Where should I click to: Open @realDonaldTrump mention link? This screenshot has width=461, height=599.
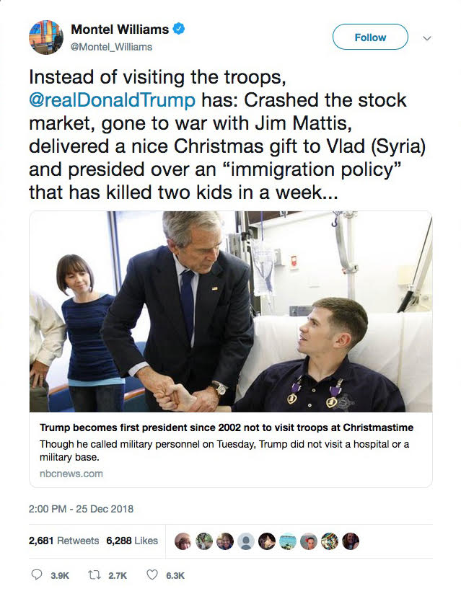(x=112, y=100)
